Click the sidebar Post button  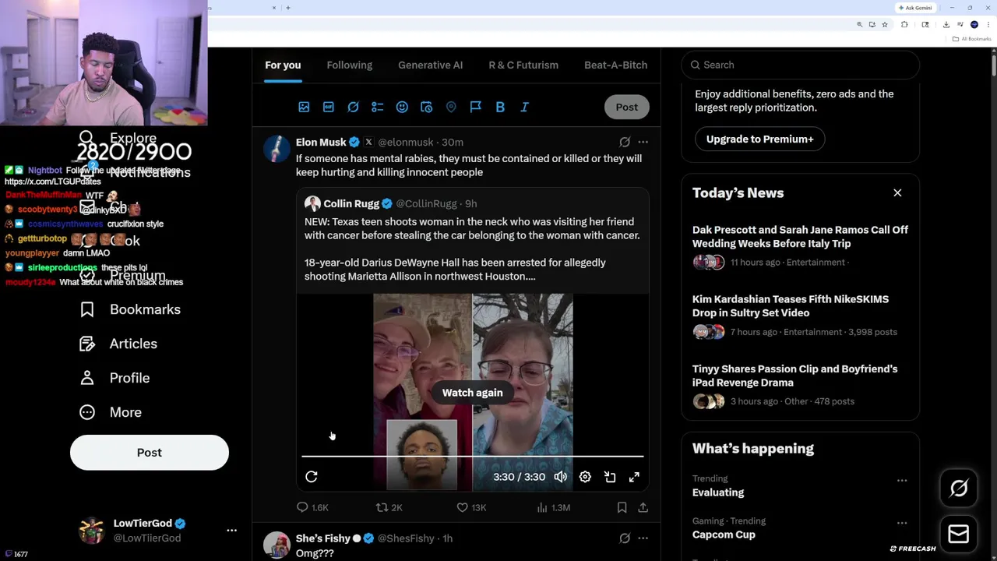[x=150, y=453]
